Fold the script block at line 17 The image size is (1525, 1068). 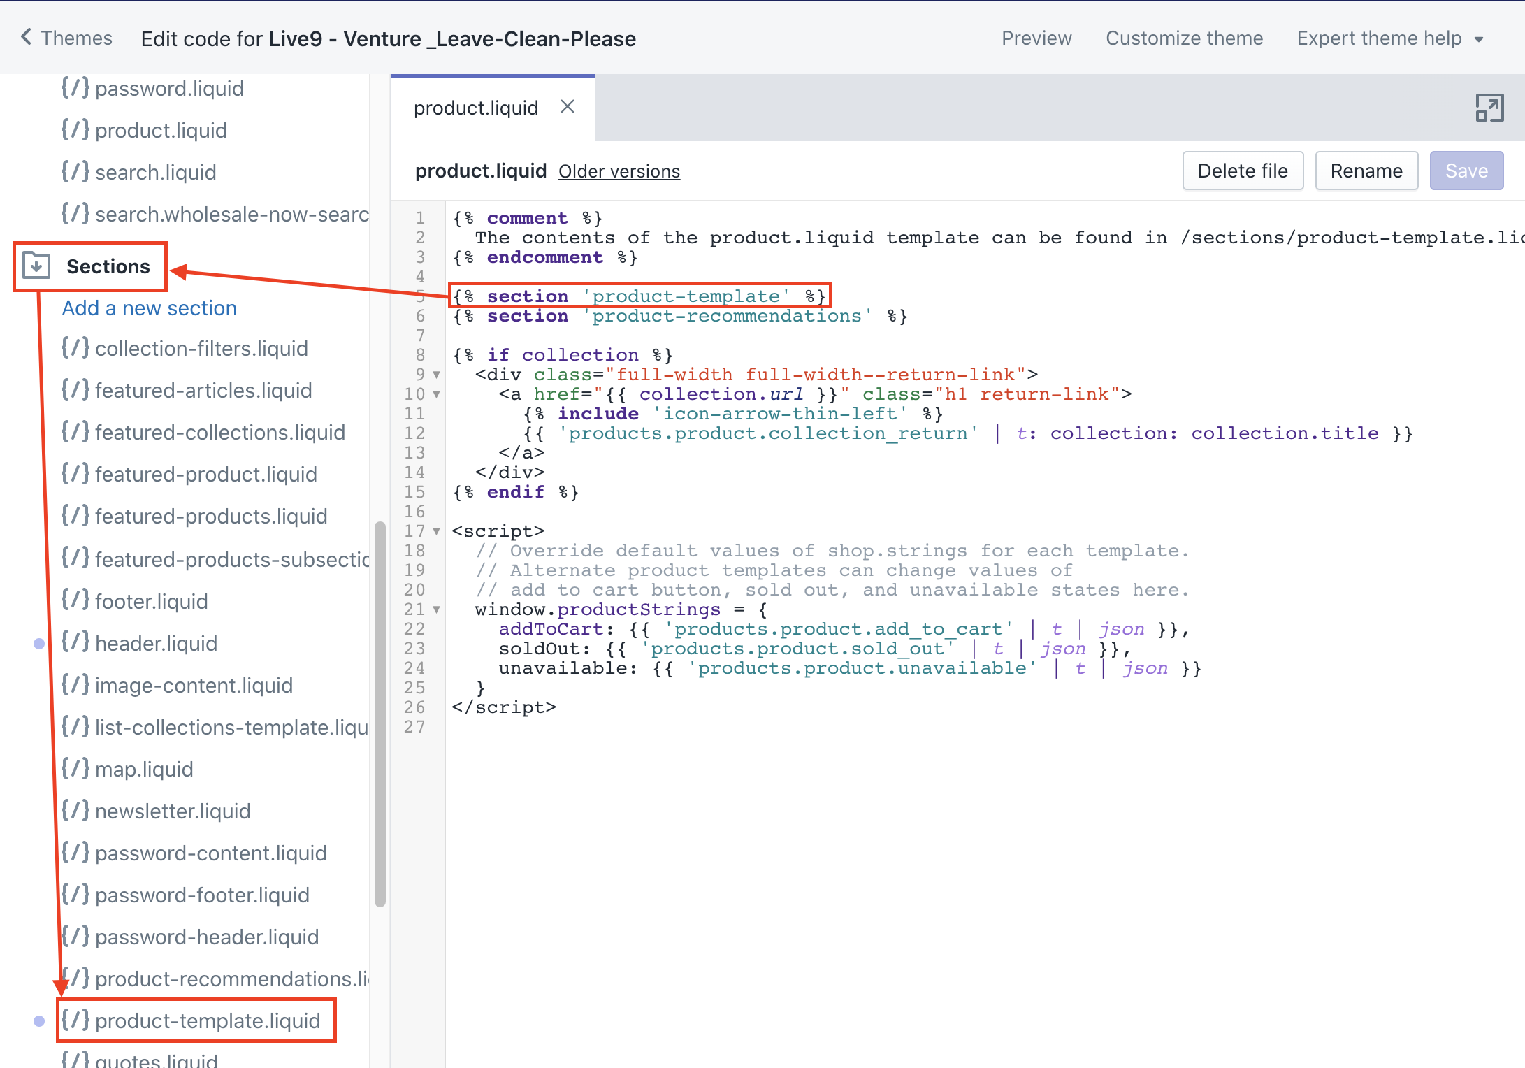[436, 531]
